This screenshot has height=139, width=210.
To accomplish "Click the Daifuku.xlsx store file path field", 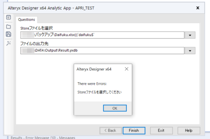I will point(102,35).
